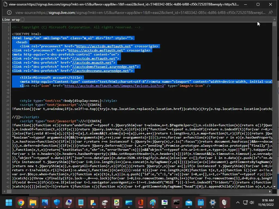Screen dimensions: 279x209
Task: Open the acctcdnmsftuswe2.azureedge.net link
Action: tap(104, 67)
